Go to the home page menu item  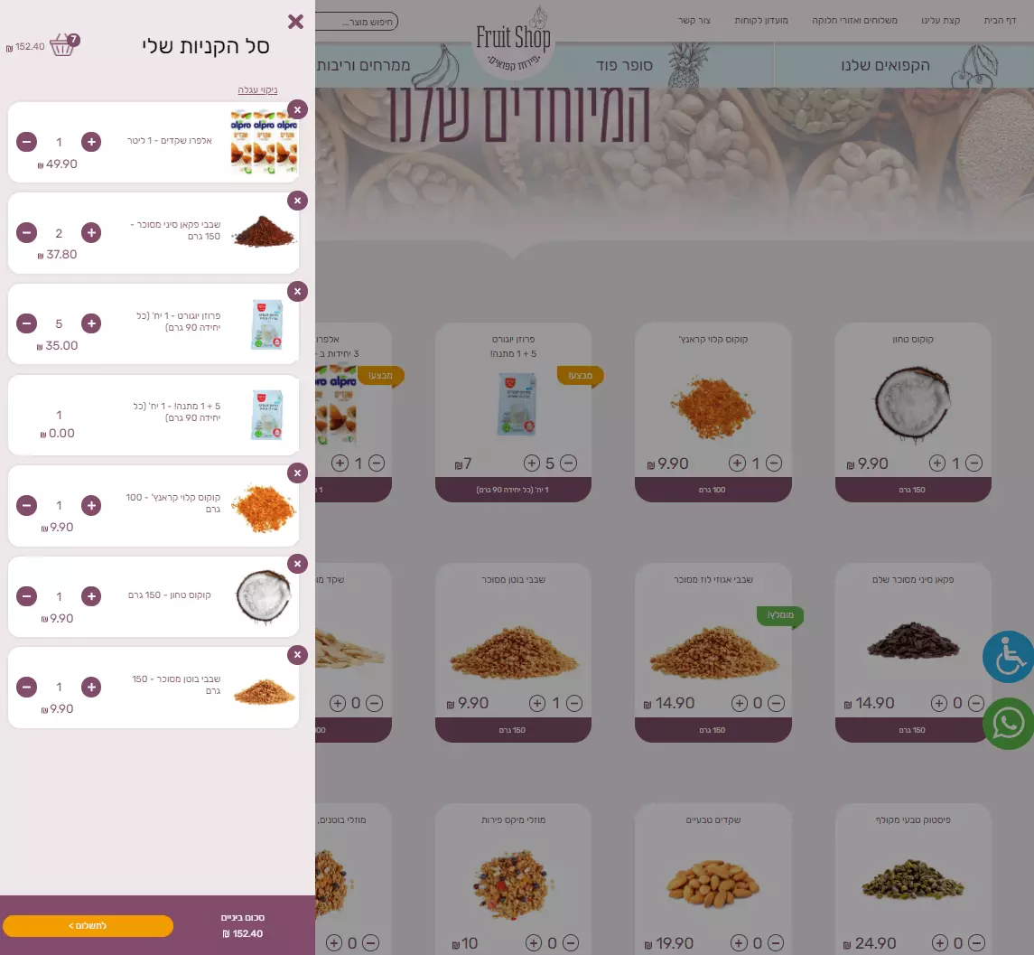point(1000,21)
